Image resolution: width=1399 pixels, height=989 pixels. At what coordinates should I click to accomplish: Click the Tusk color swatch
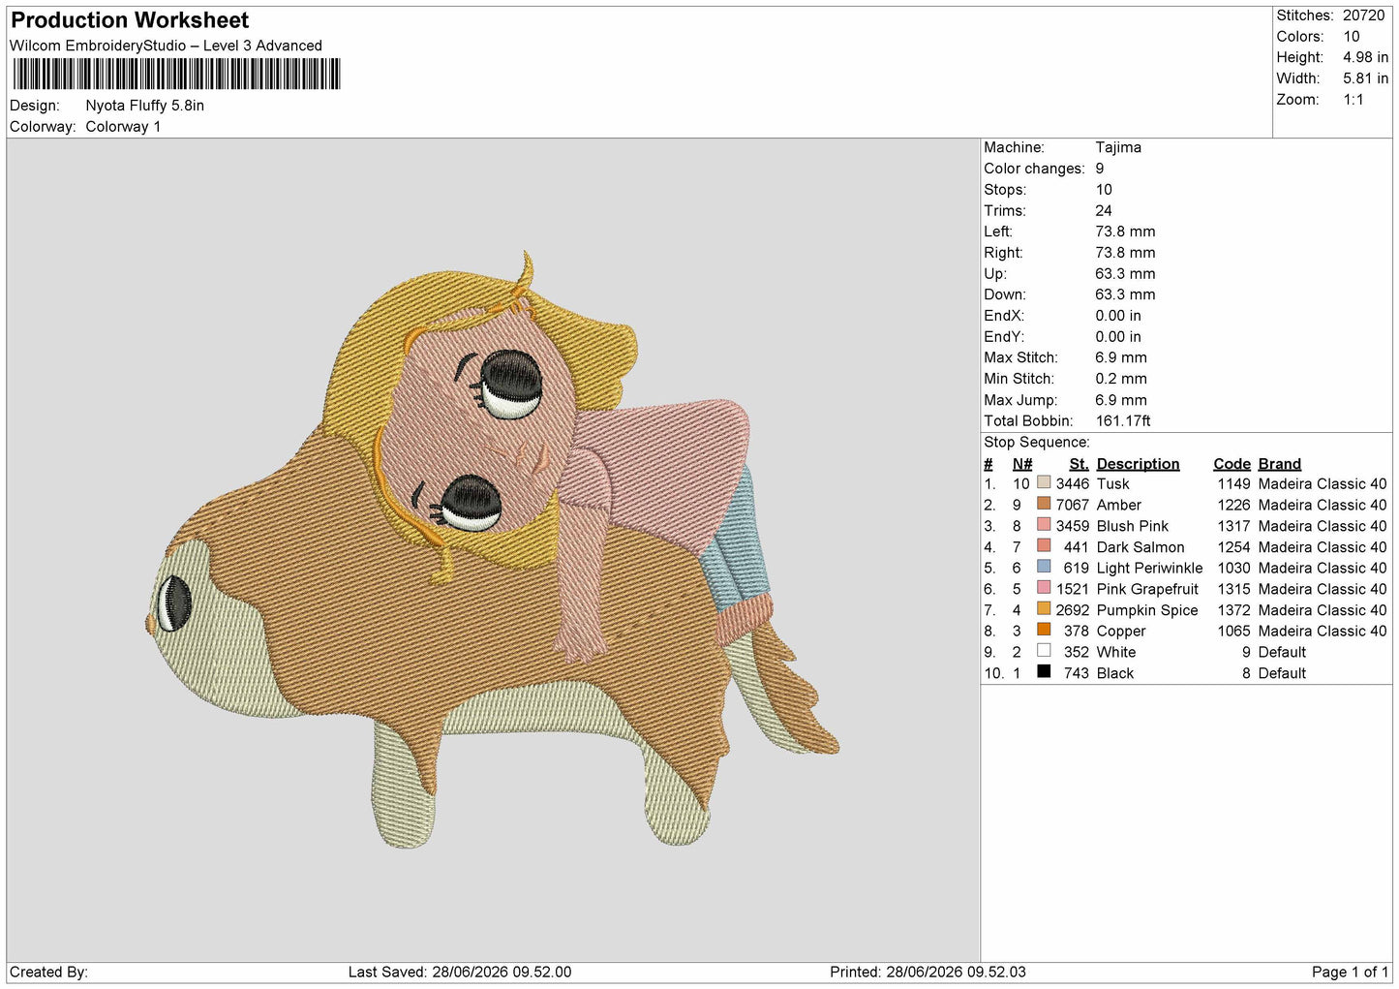tap(1044, 482)
